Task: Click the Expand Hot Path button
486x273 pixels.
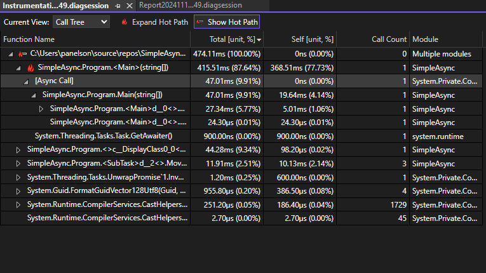Action: (154, 22)
